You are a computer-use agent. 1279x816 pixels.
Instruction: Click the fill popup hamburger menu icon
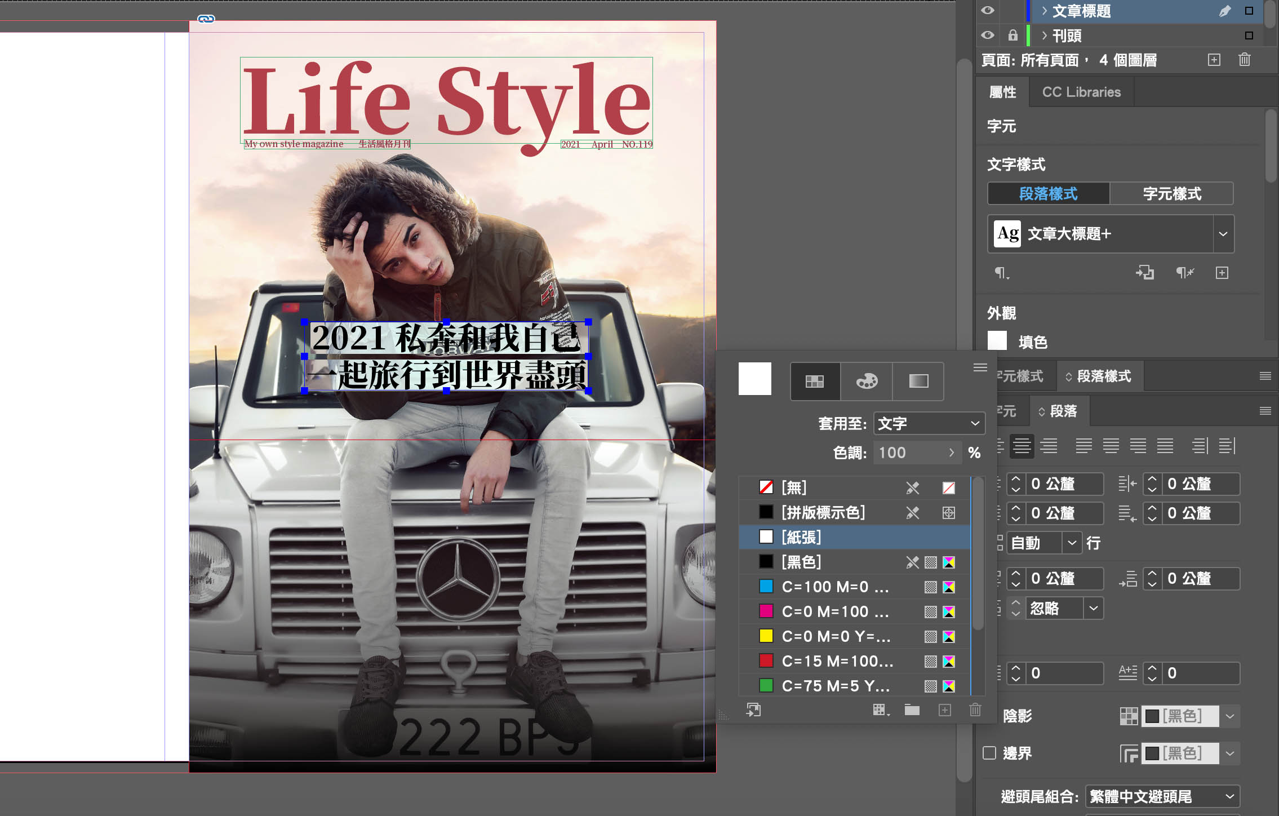click(x=980, y=368)
